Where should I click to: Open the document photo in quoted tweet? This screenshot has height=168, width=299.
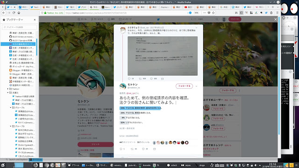point(163,56)
